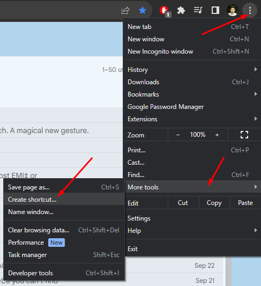Viewport: 261px width, 286px height.
Task: Open Performance from More tools
Action: 64,243
